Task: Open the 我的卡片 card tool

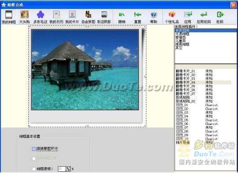Action: [72, 14]
